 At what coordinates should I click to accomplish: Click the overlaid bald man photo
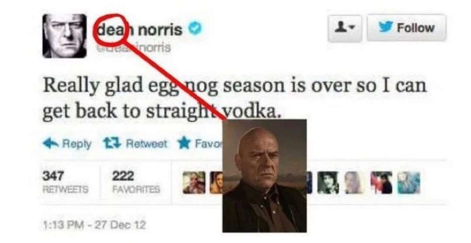(x=265, y=176)
